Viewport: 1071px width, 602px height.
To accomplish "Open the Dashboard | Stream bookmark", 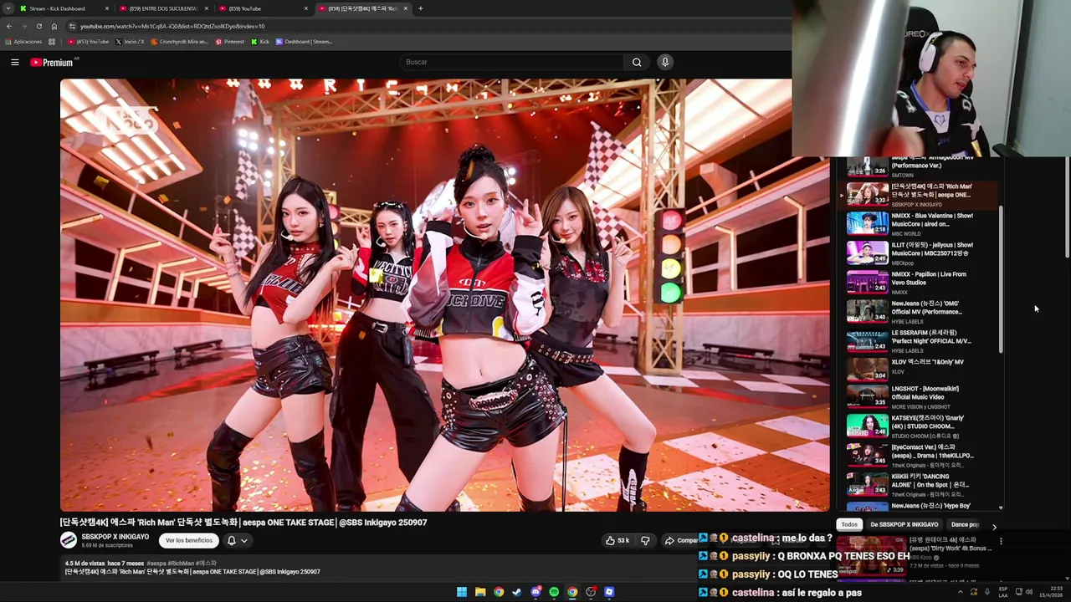I will click(x=304, y=42).
